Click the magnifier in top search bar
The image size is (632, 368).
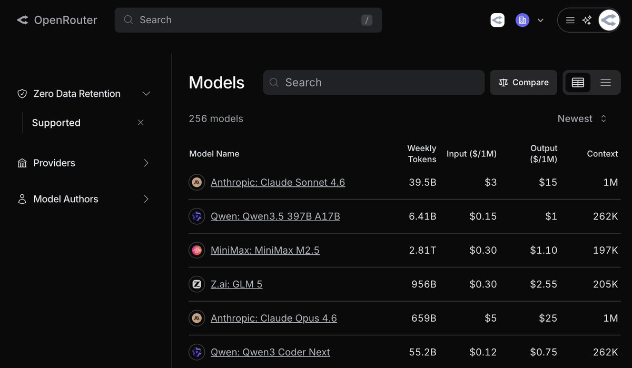pos(128,20)
